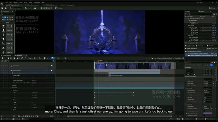Select CameraComponent in Details component tree
218x122 pixels.
(201, 56)
